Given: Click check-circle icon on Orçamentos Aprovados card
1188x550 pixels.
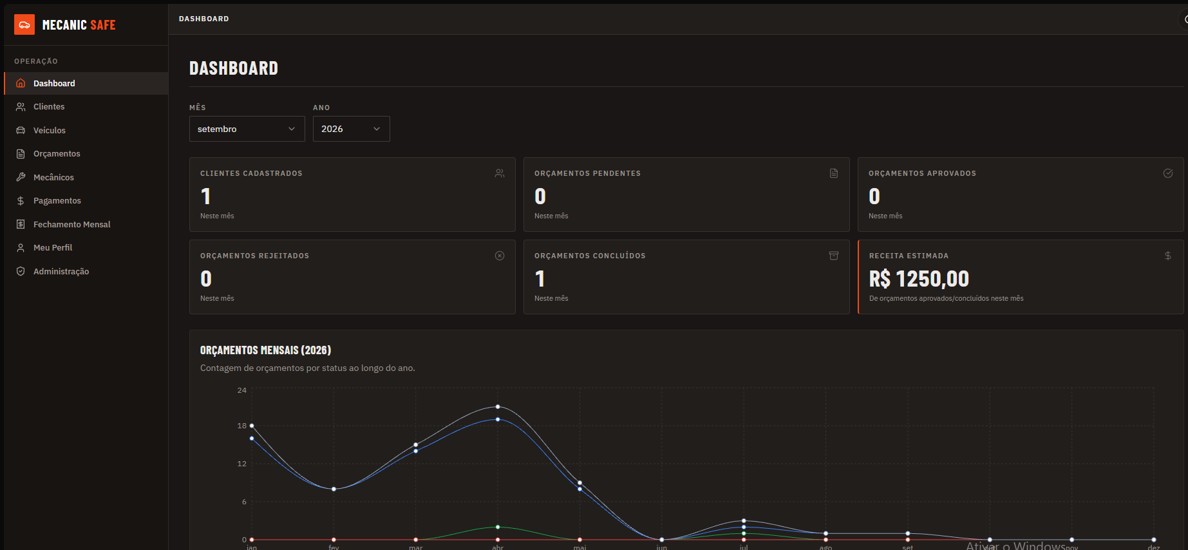Looking at the screenshot, I should pyautogui.click(x=1168, y=173).
